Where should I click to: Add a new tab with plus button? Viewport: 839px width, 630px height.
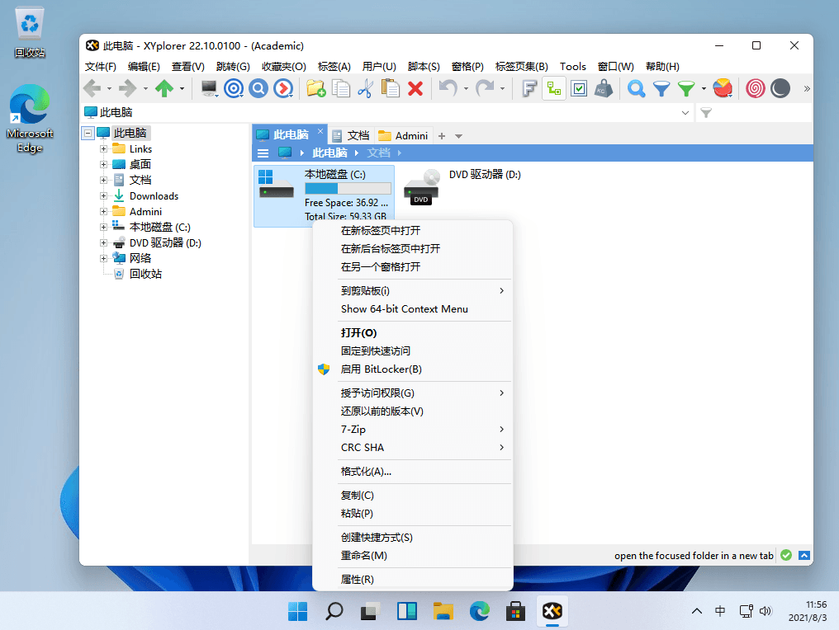pyautogui.click(x=442, y=136)
